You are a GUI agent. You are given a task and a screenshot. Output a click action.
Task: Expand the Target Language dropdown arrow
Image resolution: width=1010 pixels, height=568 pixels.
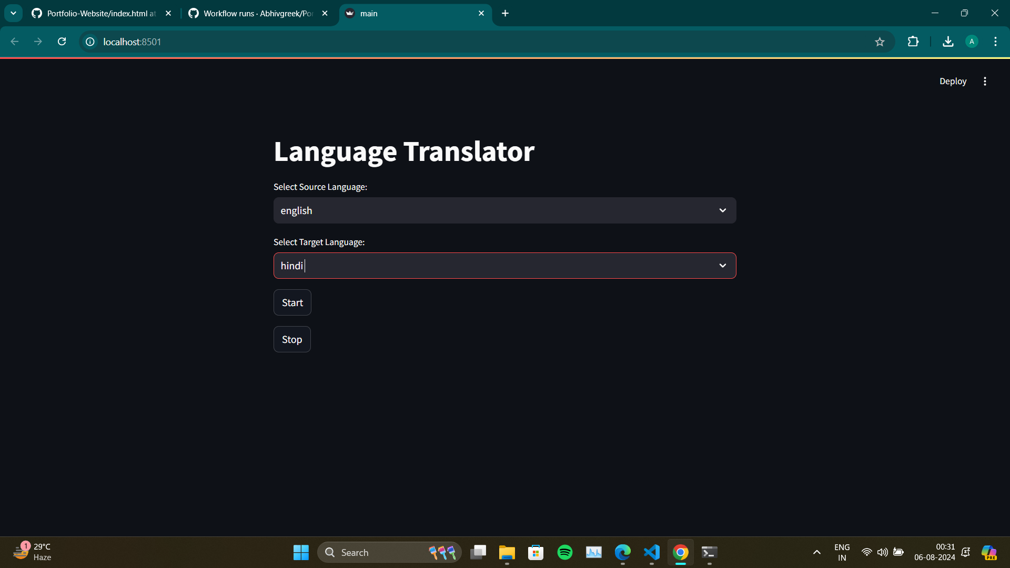[722, 266]
